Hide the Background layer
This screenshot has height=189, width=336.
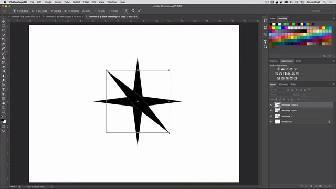(271, 121)
